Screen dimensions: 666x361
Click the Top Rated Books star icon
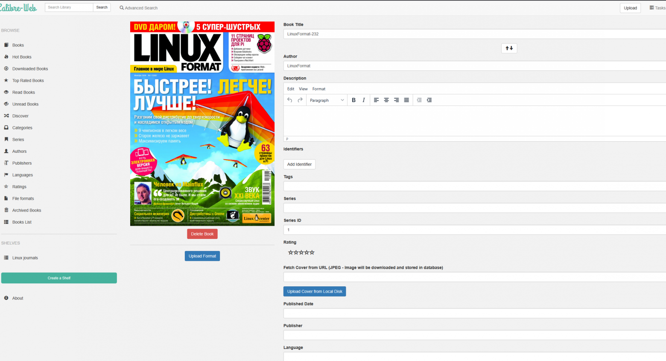pyautogui.click(x=6, y=80)
